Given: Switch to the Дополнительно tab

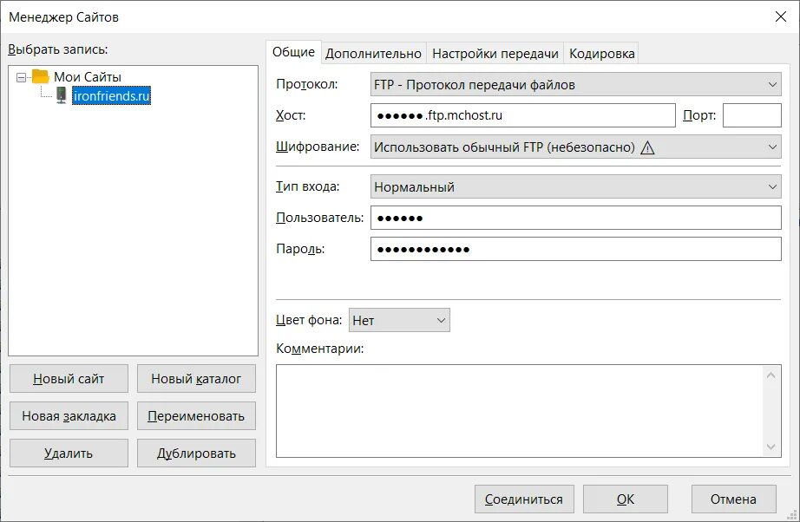Looking at the screenshot, I should coord(373,54).
